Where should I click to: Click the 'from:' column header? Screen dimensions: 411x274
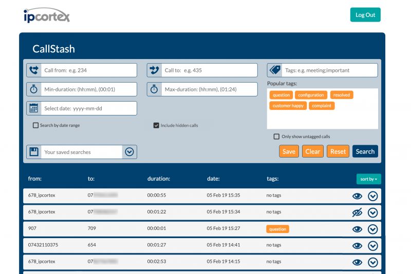(x=35, y=179)
